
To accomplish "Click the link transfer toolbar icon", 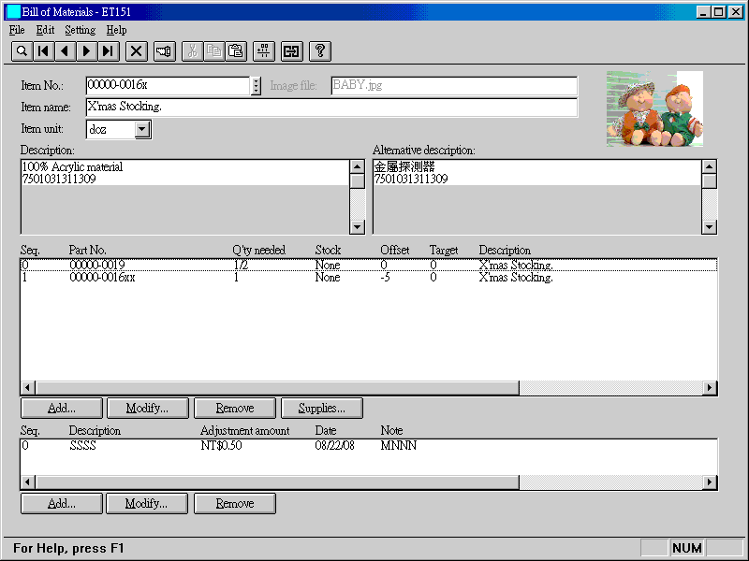I will coord(291,51).
